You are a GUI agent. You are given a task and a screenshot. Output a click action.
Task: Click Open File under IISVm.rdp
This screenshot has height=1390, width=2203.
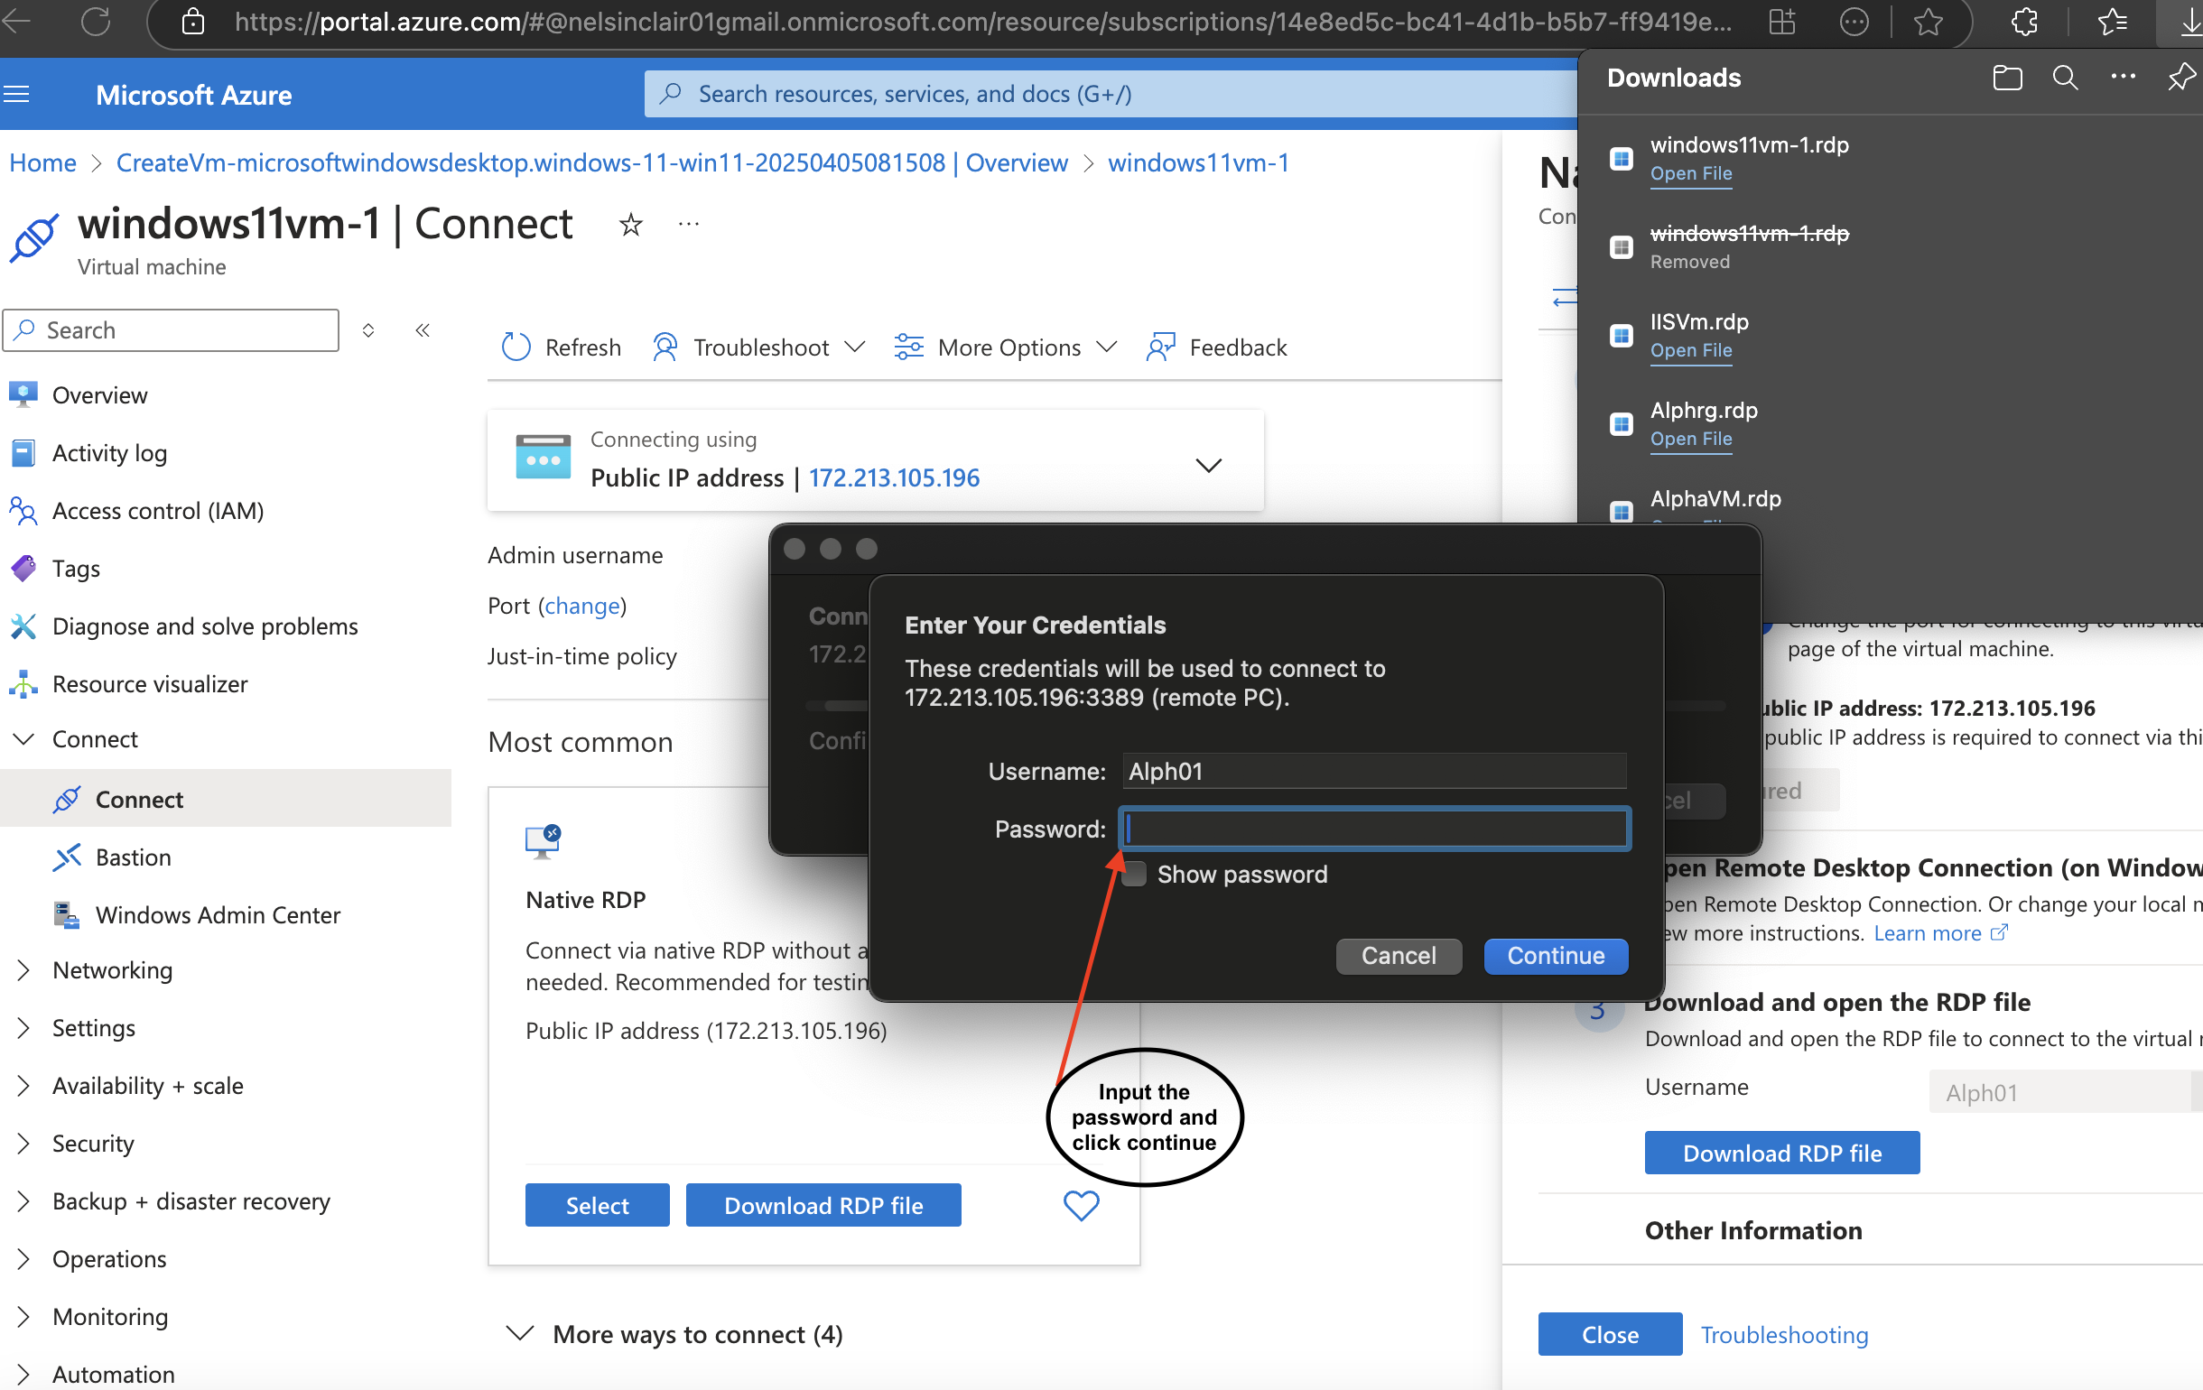pyautogui.click(x=1691, y=350)
